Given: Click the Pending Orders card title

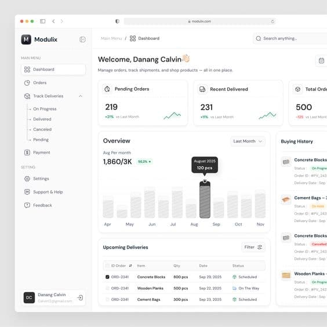Looking at the screenshot, I should coord(132,89).
